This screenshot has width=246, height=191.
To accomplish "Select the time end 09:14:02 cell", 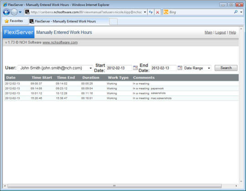I will pos(61,84).
